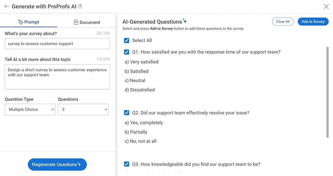The image size is (333, 176).
Task: Click the Add to Survey button
Action: click(313, 22)
